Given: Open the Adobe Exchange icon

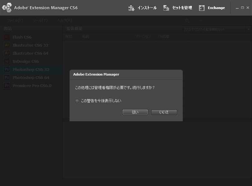Looking at the screenshot, I should (201, 8).
